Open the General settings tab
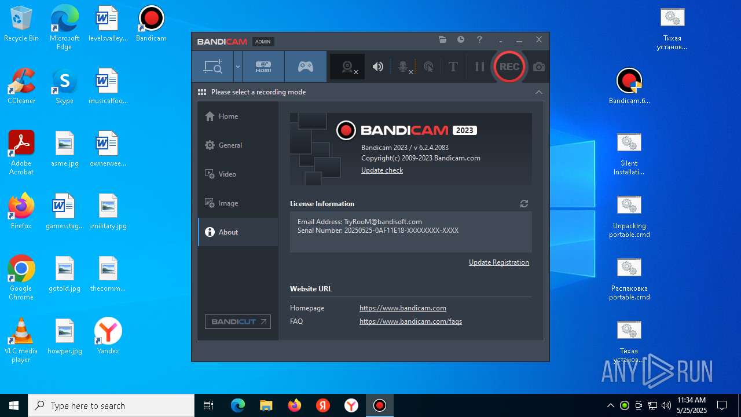This screenshot has width=741, height=417. click(x=238, y=145)
